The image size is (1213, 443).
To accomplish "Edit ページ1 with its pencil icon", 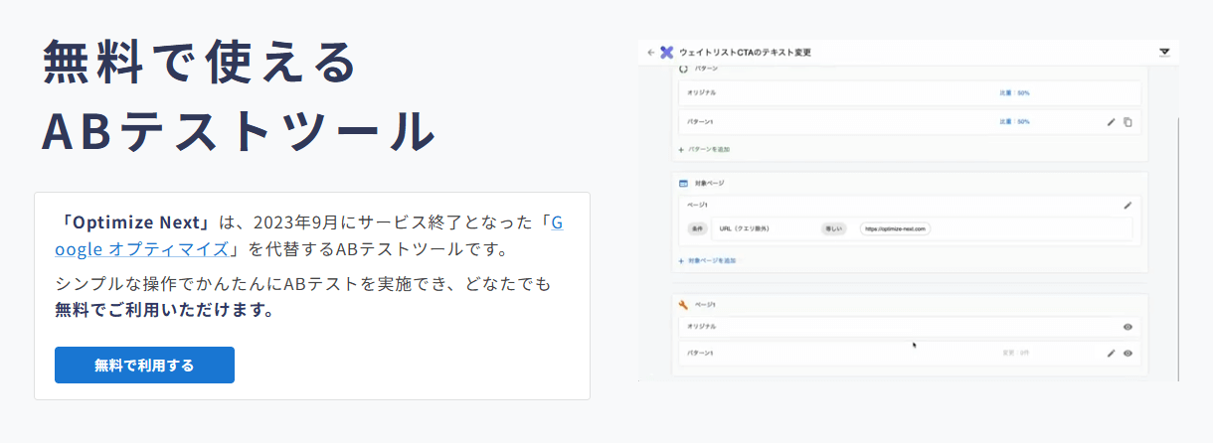I will pos(1127,205).
